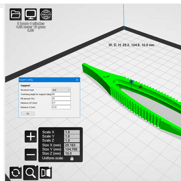
Task: Toggle the Uniform scale lock
Action: click(x=72, y=158)
